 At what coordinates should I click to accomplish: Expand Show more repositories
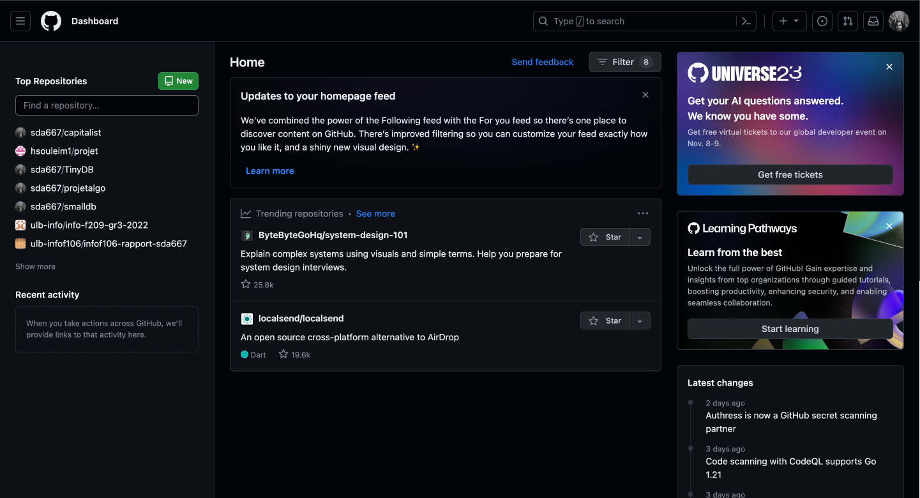(35, 267)
